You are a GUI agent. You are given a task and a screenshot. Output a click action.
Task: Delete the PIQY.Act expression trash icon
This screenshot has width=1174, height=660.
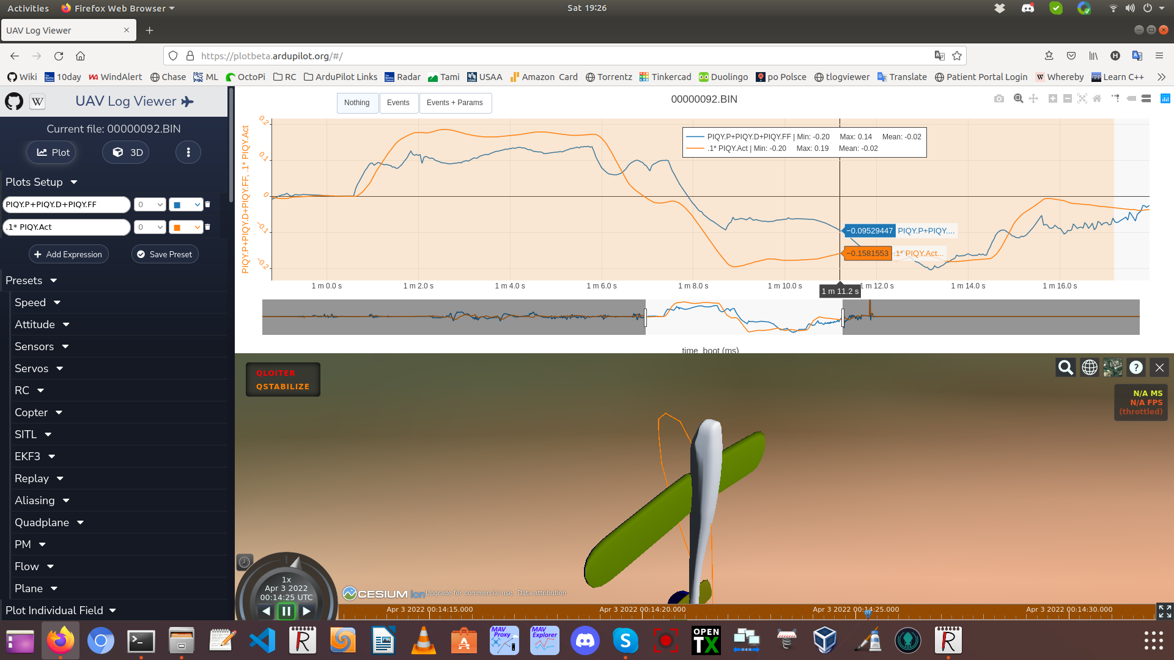coord(207,227)
